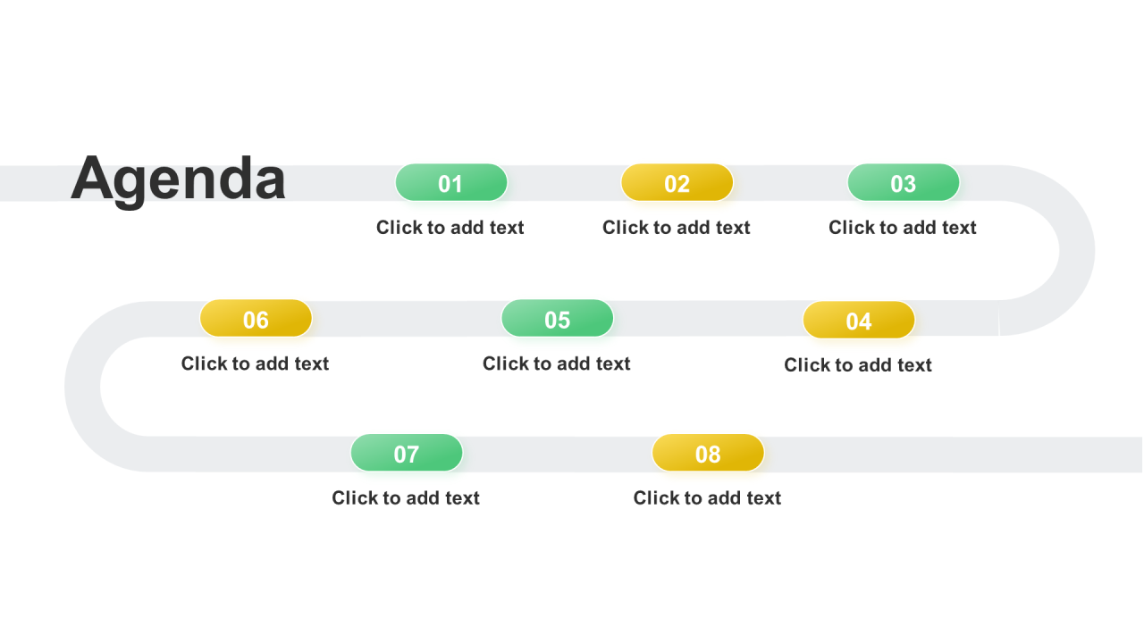This screenshot has height=643, width=1144.
Task: Select the yellow 02 pill badge
Action: (677, 183)
